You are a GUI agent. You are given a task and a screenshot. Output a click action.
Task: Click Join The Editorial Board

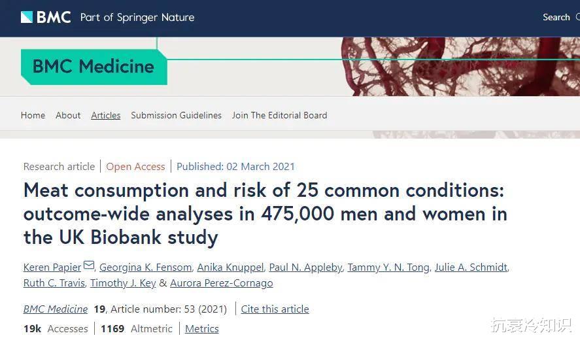279,115
